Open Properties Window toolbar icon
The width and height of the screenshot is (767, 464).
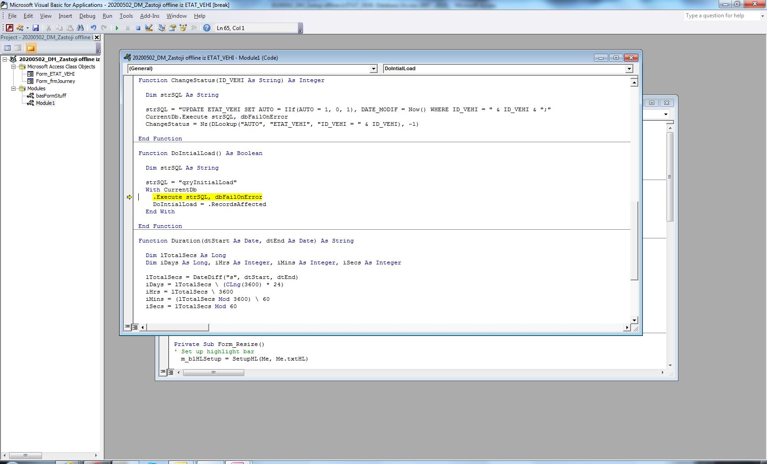(173, 28)
